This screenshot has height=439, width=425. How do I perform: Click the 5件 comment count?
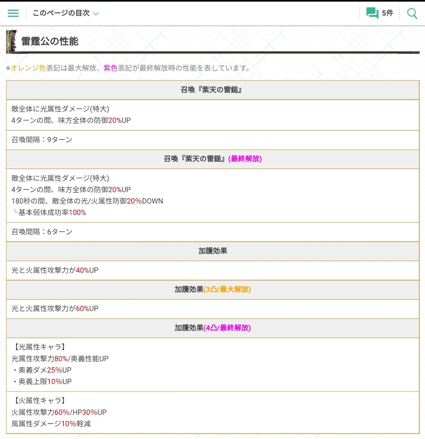pos(388,13)
